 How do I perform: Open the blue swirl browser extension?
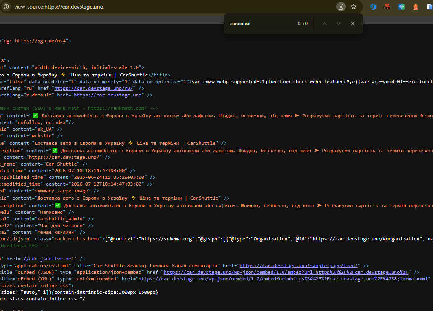(x=373, y=7)
